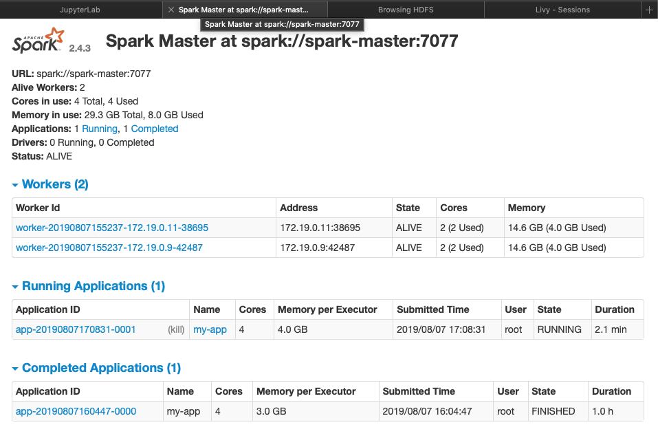Collapse the Workers (2) section arrow

coord(15,185)
